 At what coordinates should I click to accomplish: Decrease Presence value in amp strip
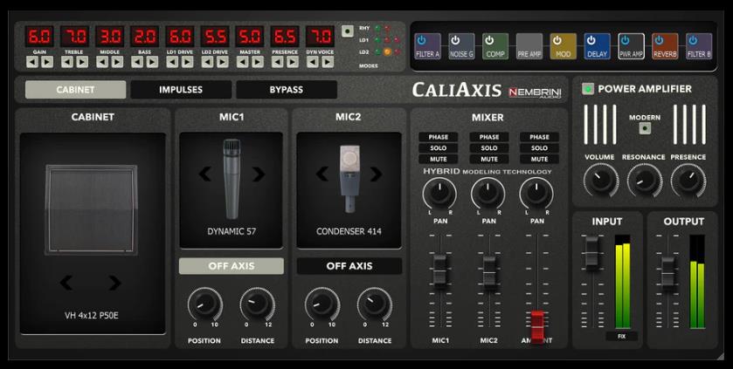[277, 62]
